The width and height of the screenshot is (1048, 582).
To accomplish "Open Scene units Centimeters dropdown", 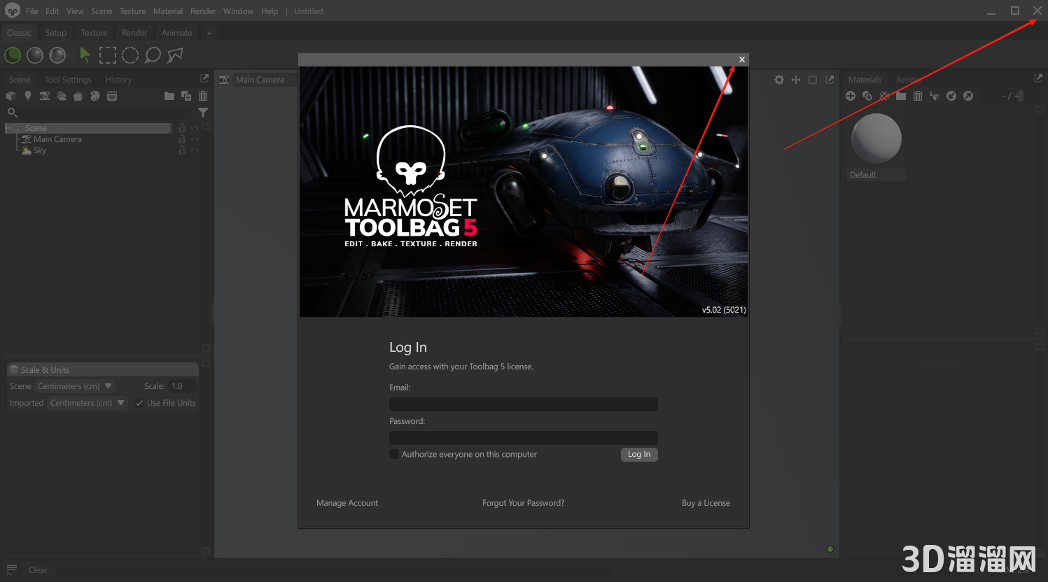I will click(x=75, y=386).
